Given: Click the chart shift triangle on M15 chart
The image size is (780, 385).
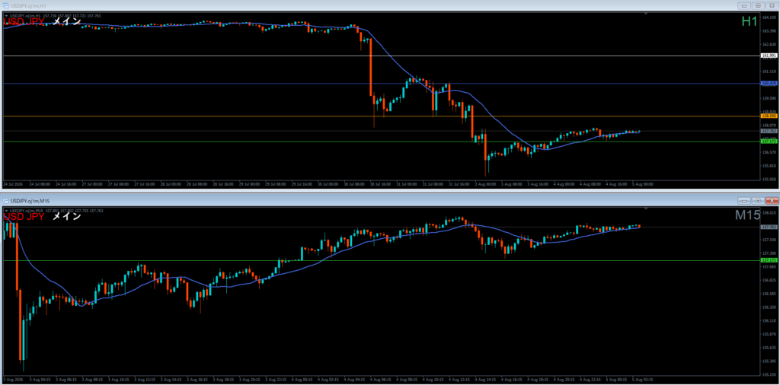Looking at the screenshot, I should tap(646, 208).
